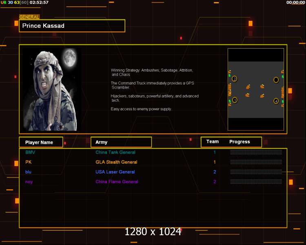Click the green supply icon beside start position 4
306x245 pixels.
283,102
